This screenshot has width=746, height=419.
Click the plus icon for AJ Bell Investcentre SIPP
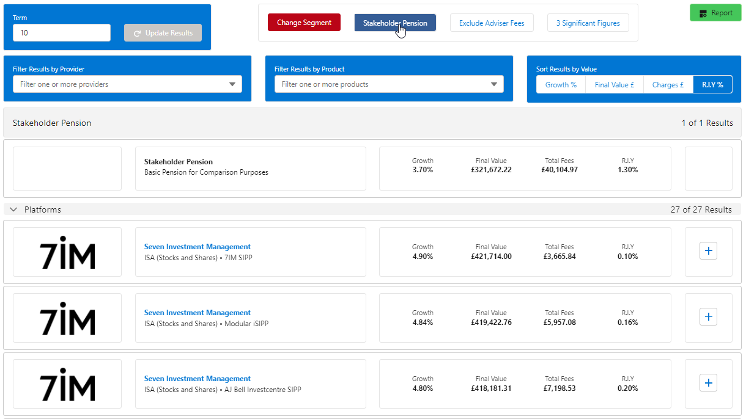coord(708,382)
